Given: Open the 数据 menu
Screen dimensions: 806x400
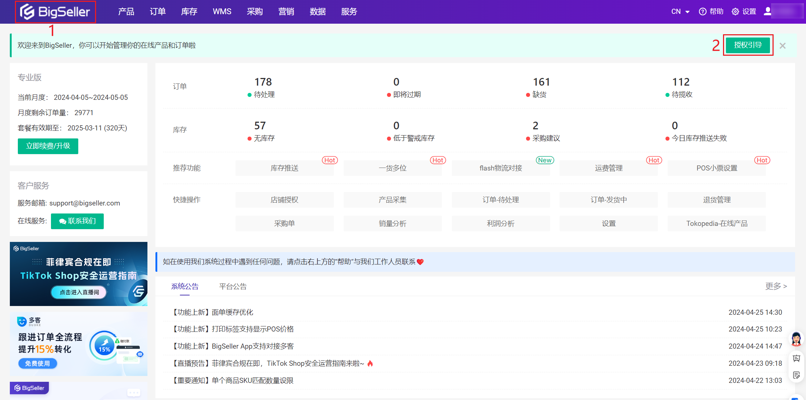Looking at the screenshot, I should (x=318, y=12).
